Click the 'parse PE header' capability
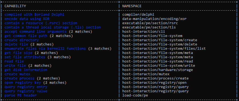This screenshot has width=239, height=101. [x=21, y=95]
